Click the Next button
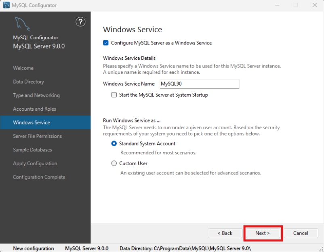Screen dimensions: 324x252 pyautogui.click(x=263, y=233)
